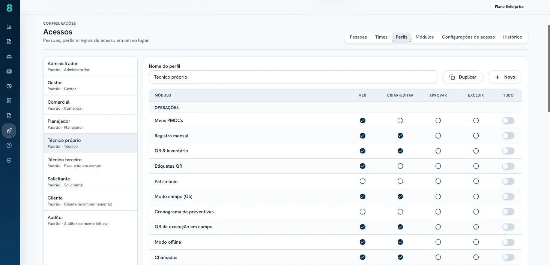Toggle Tudo switch for Chamados row
550x265 pixels.
pyautogui.click(x=508, y=257)
